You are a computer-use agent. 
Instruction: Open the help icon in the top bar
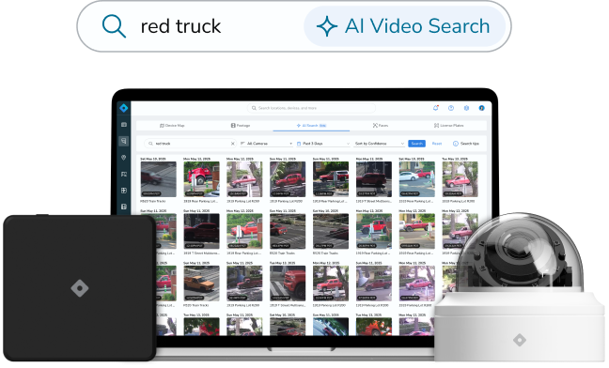click(451, 108)
